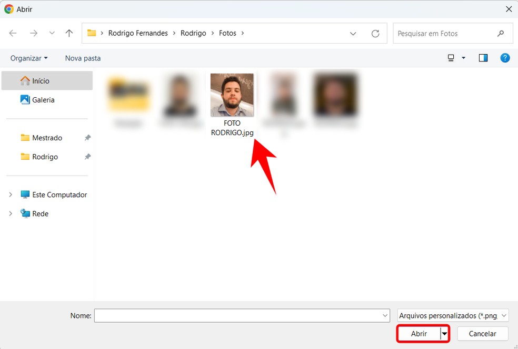Open the help question mark icon
This screenshot has width=518, height=349.
pyautogui.click(x=505, y=58)
